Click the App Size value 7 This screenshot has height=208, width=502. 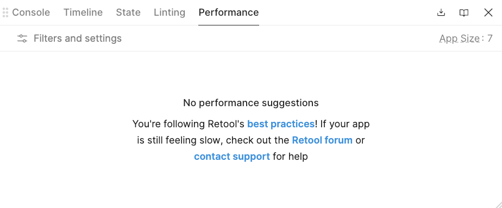coord(490,38)
